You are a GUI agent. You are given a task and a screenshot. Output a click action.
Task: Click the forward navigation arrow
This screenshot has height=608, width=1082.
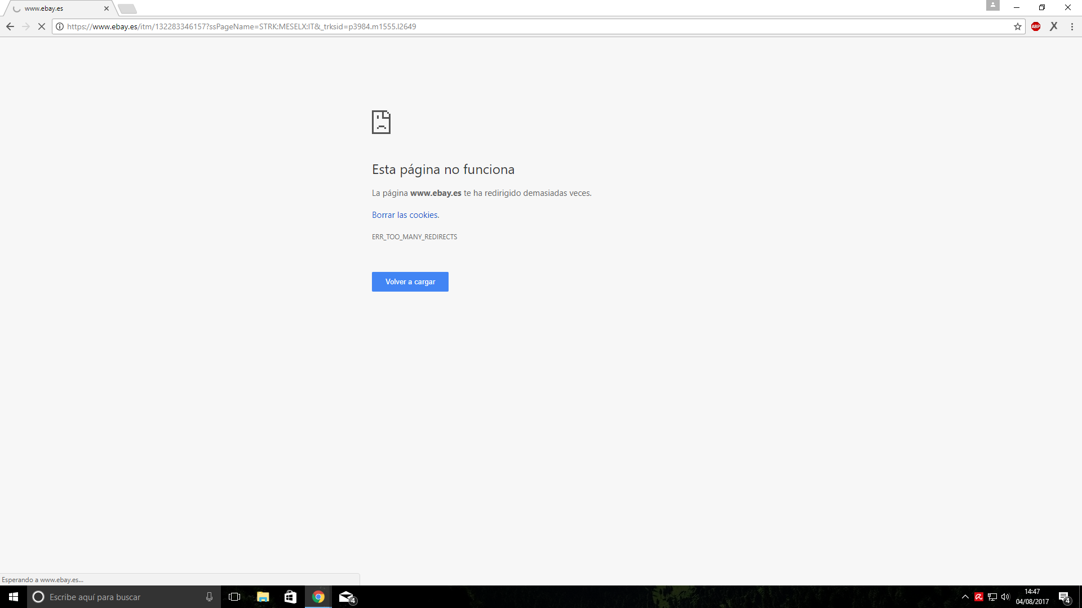tap(26, 26)
